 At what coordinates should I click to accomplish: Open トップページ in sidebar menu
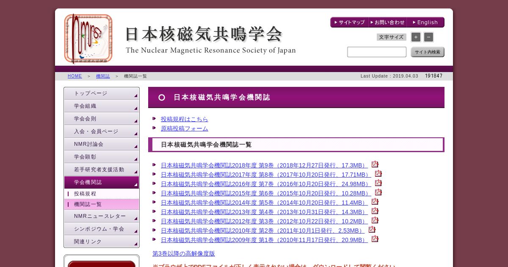click(102, 93)
